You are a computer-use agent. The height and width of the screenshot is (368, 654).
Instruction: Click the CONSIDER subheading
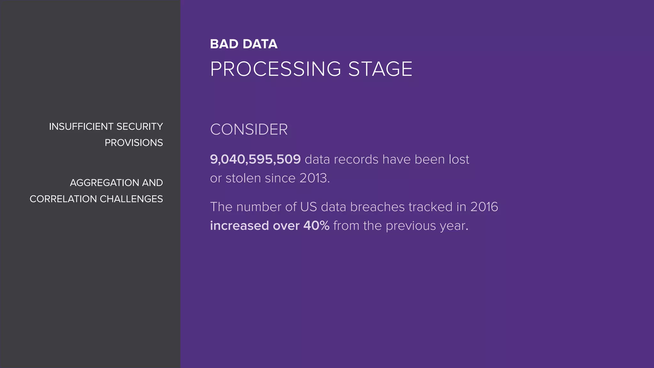249,130
